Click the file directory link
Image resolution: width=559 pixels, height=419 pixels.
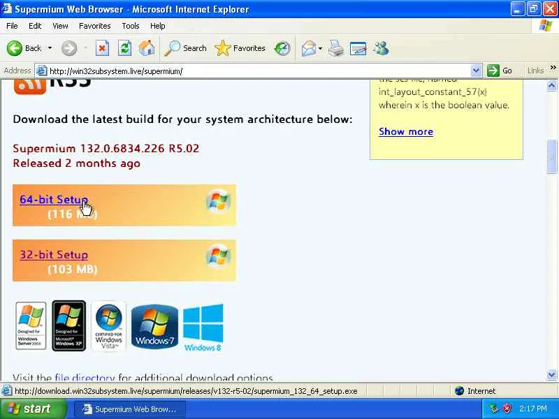[85, 377]
